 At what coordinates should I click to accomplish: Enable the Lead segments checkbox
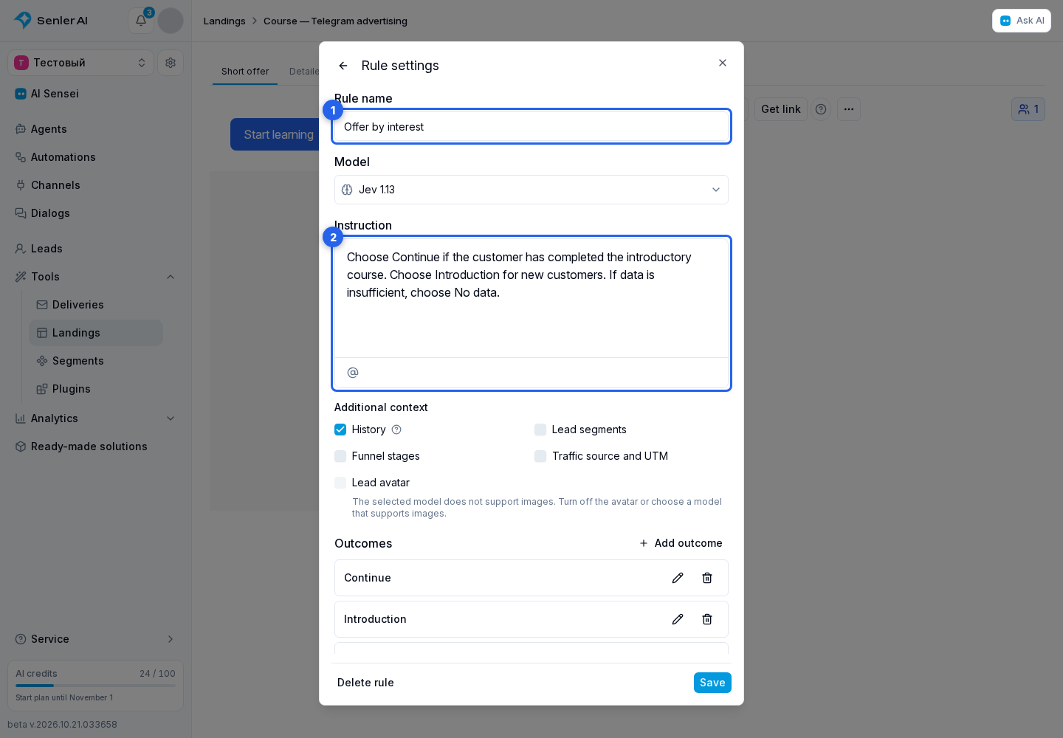click(540, 430)
